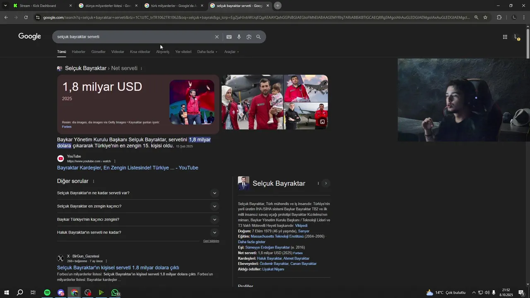Open Spotify from the taskbar
Screen dimensions: 530x298
coord(47,293)
